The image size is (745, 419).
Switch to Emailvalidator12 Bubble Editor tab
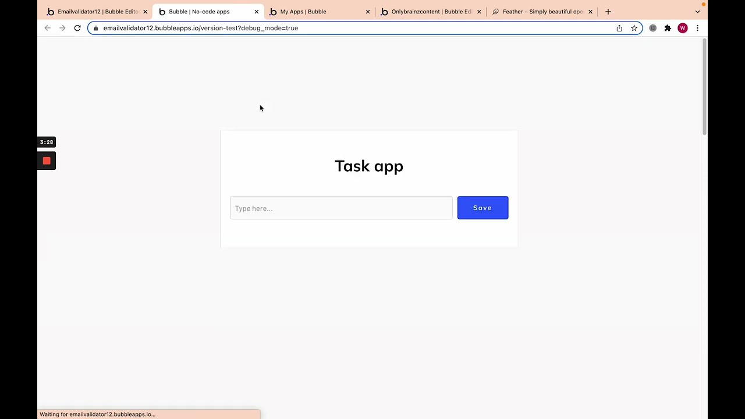pos(97,12)
